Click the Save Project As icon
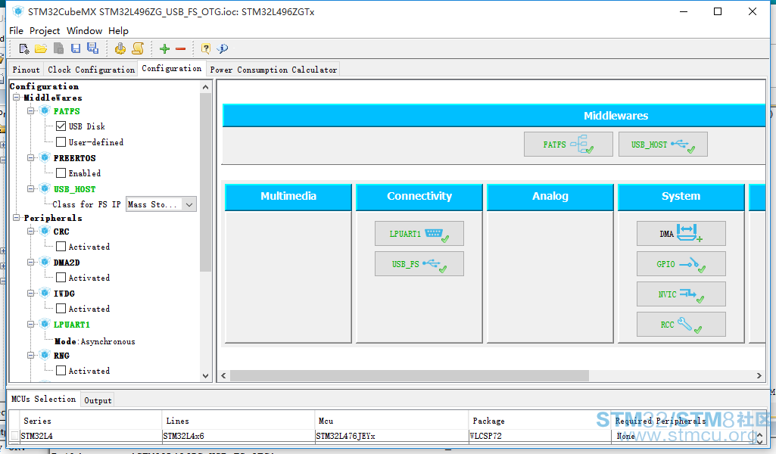 click(92, 48)
